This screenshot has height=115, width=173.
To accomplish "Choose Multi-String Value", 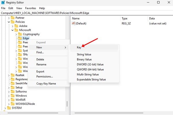I will coord(94,75).
